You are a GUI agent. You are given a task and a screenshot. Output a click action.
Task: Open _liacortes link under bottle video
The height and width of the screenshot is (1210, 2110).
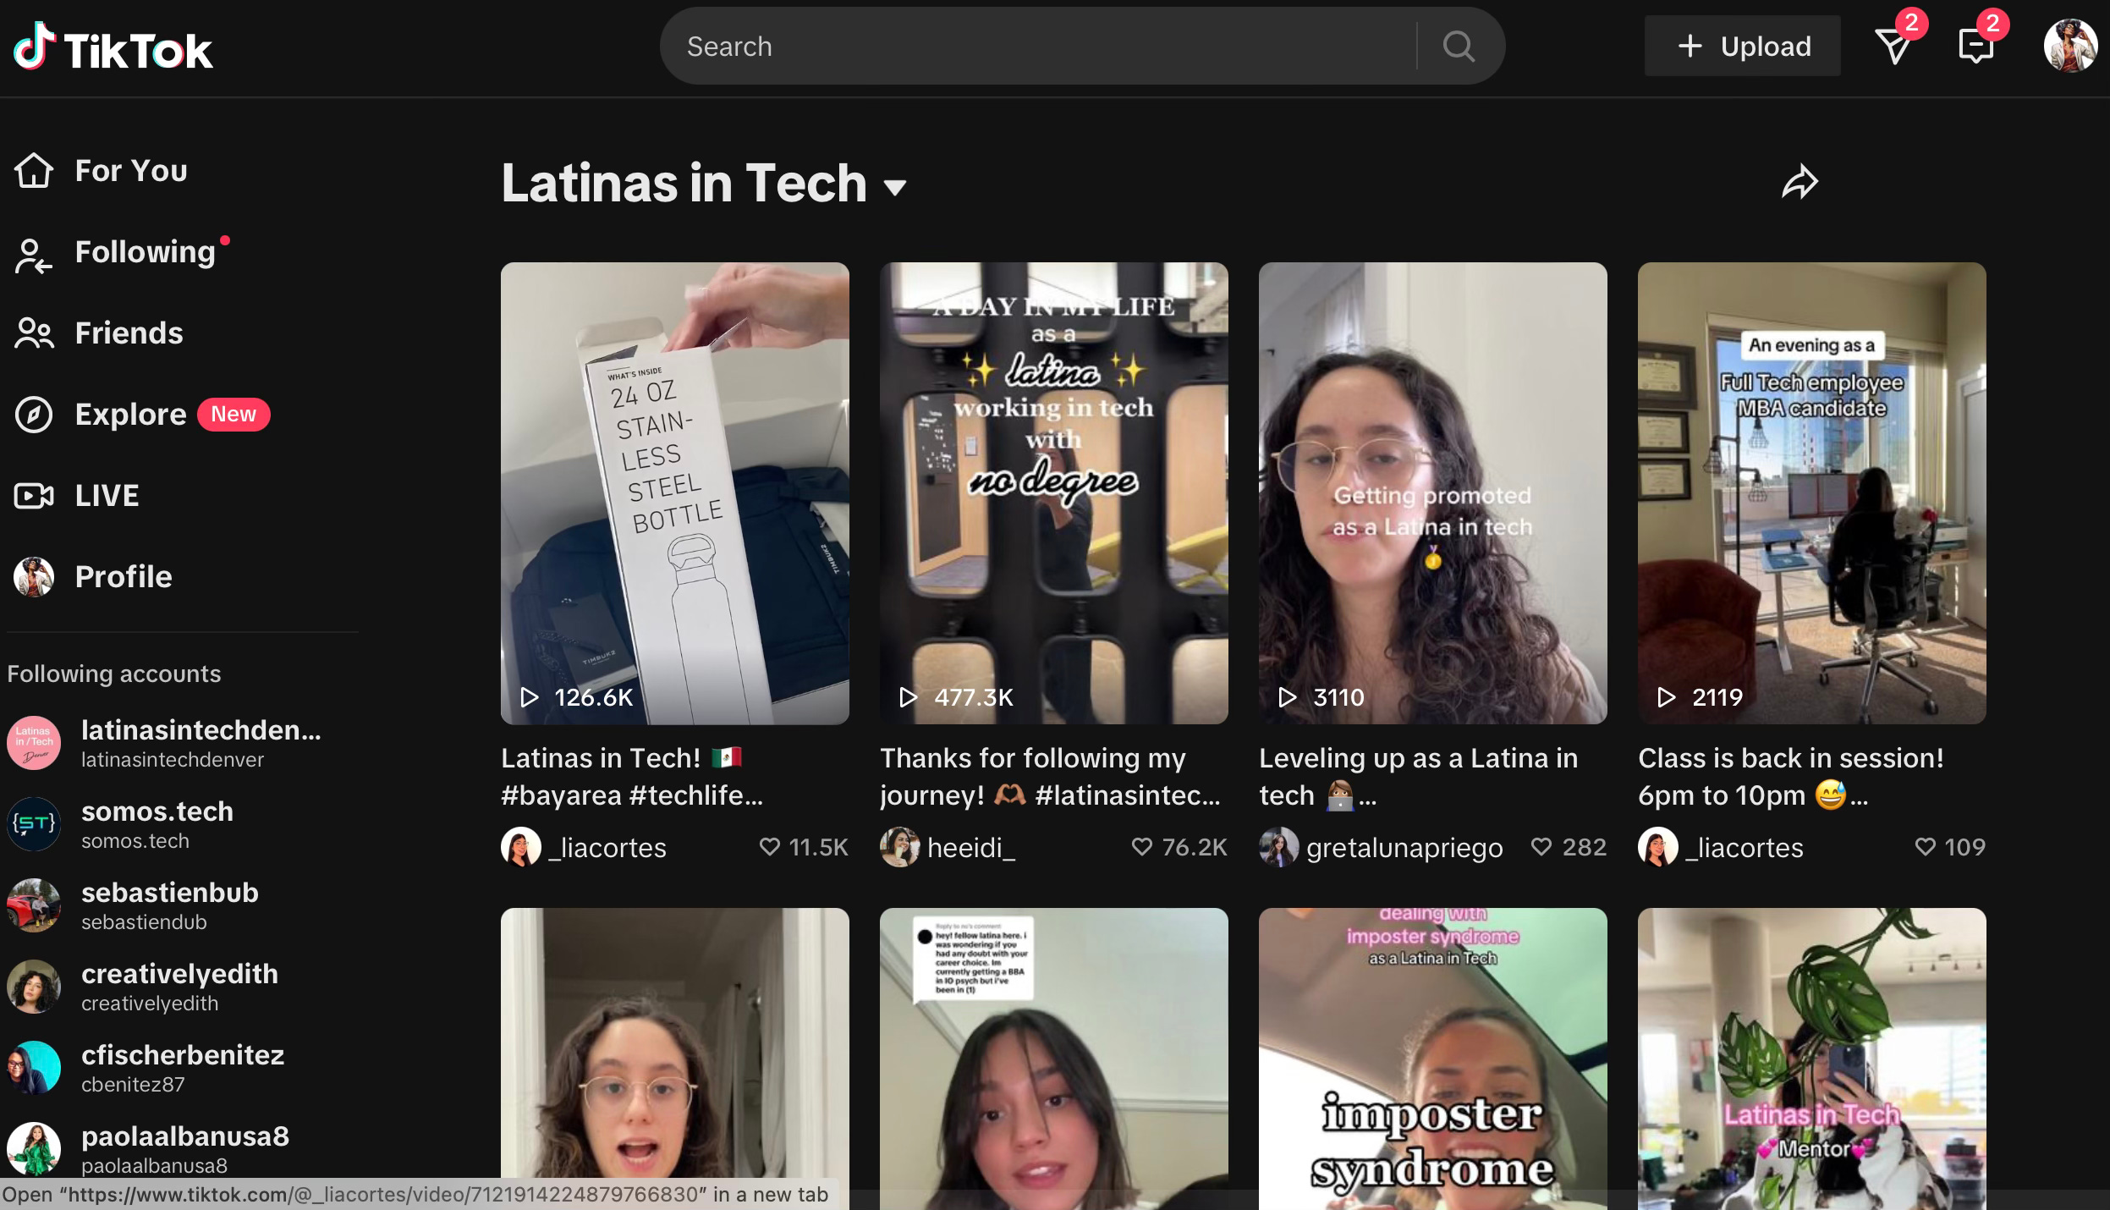point(607,847)
